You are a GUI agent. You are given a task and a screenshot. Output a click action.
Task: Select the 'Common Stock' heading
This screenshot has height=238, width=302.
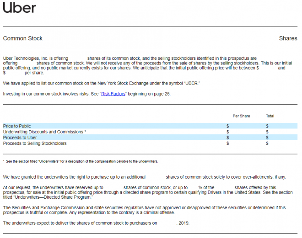(23, 38)
